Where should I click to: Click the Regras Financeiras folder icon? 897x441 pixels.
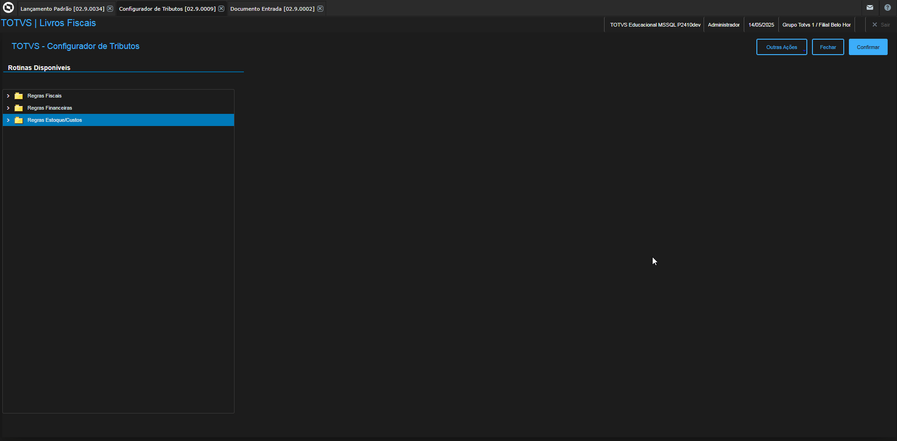pos(19,108)
